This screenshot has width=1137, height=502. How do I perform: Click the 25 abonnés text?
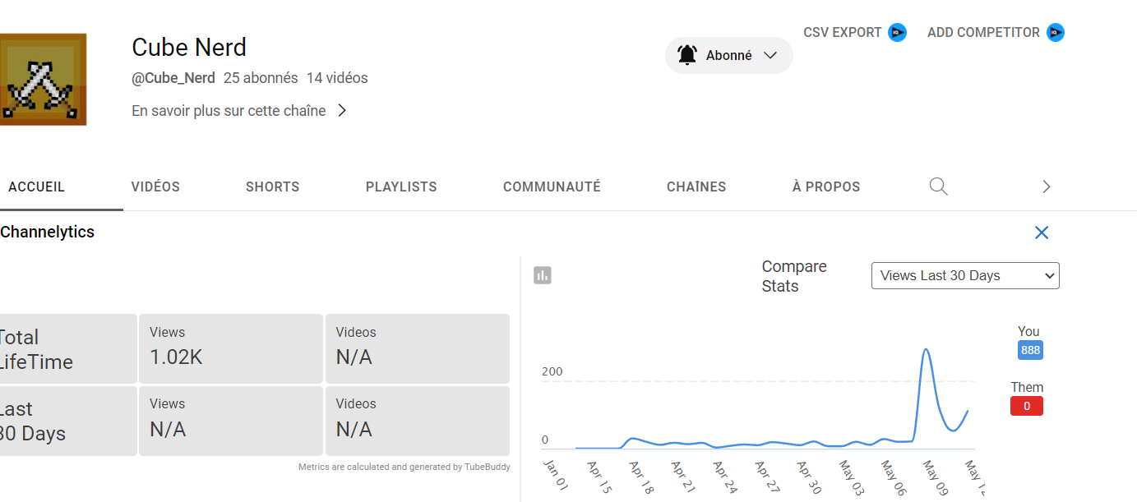point(261,78)
